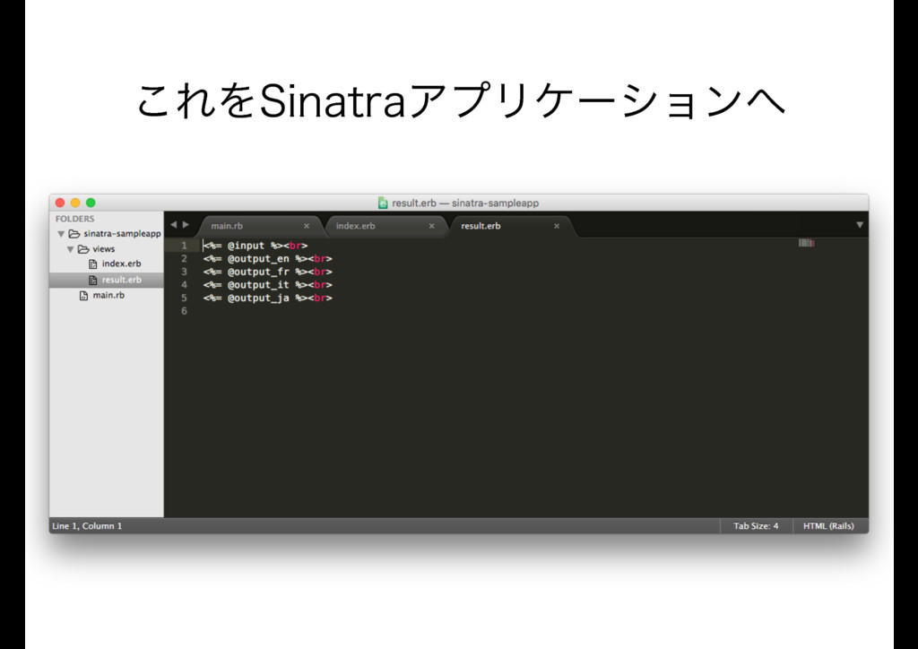Place cursor on the @output_en line

[267, 259]
